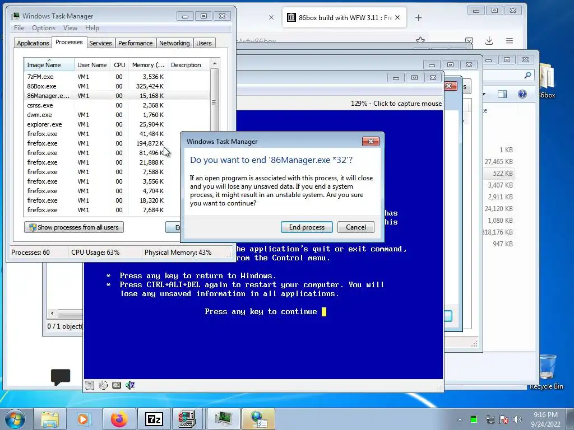Select the dwm.exe process row
The width and height of the screenshot is (574, 430).
pos(117,115)
